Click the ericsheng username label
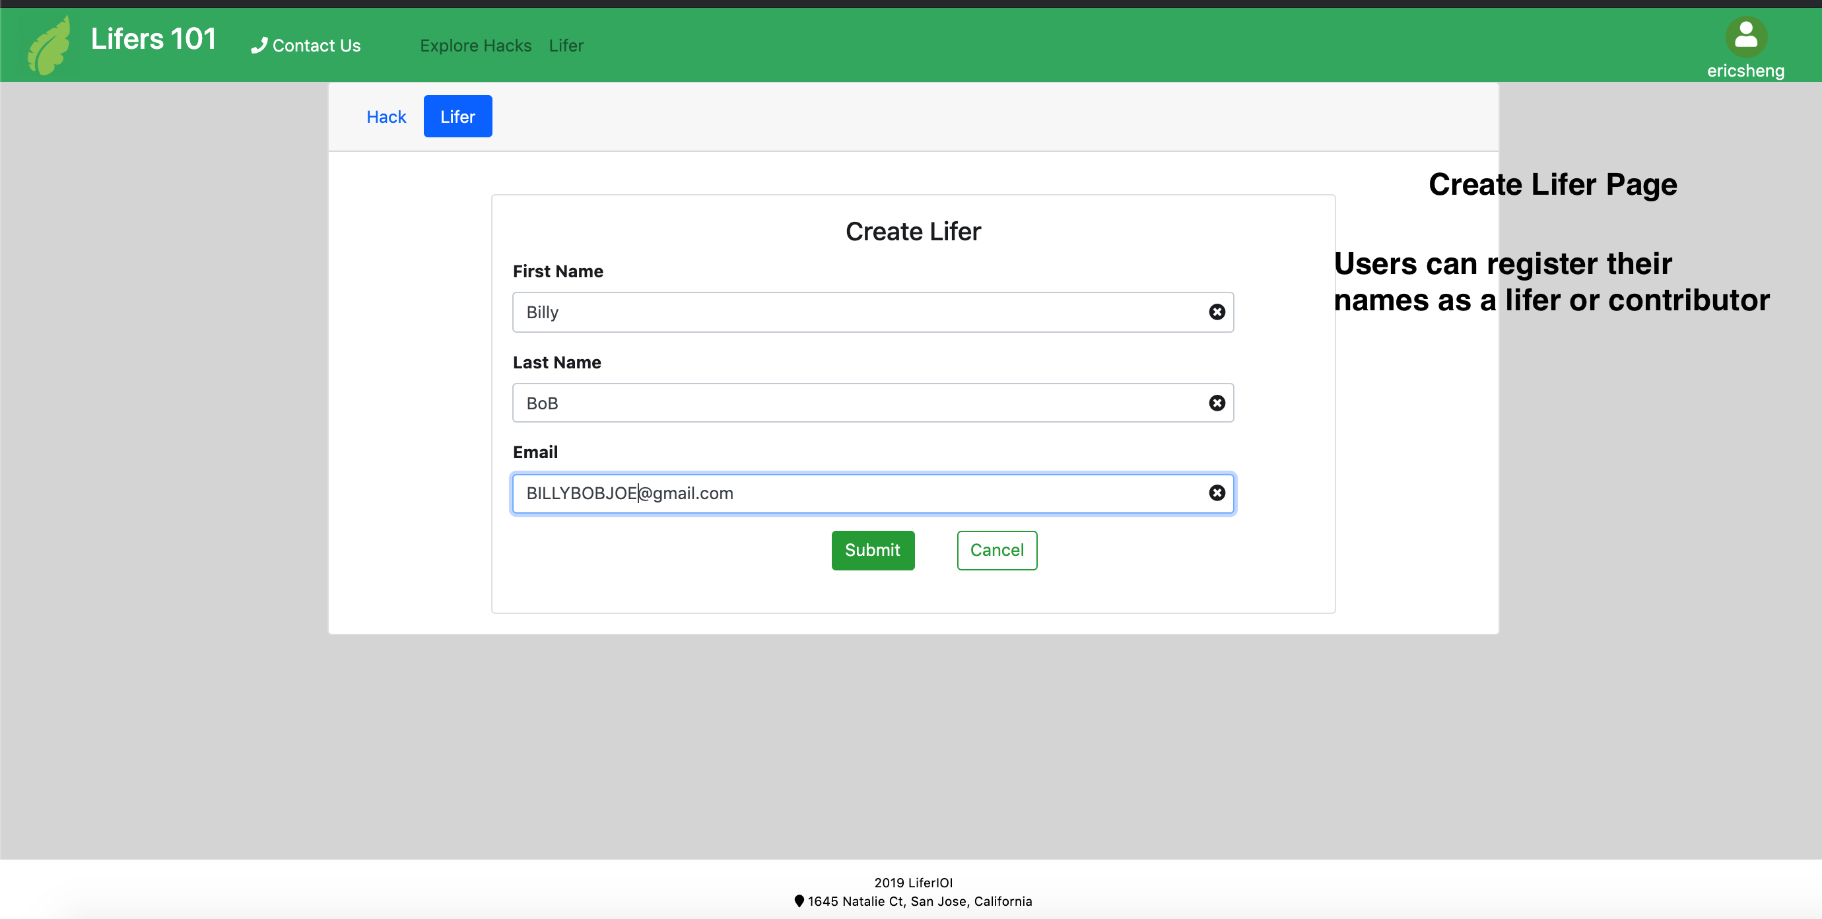Image resolution: width=1822 pixels, height=919 pixels. coord(1745,71)
